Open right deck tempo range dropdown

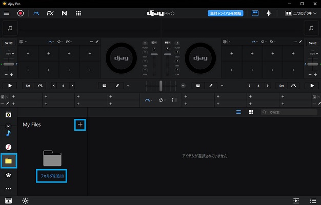tap(314, 54)
